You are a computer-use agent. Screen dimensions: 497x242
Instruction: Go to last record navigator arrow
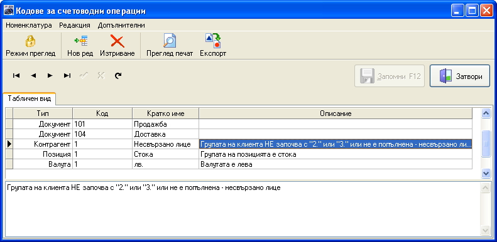(67, 76)
